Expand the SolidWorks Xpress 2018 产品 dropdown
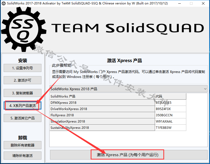The width and height of the screenshot is (210, 164). click(x=128, y=89)
